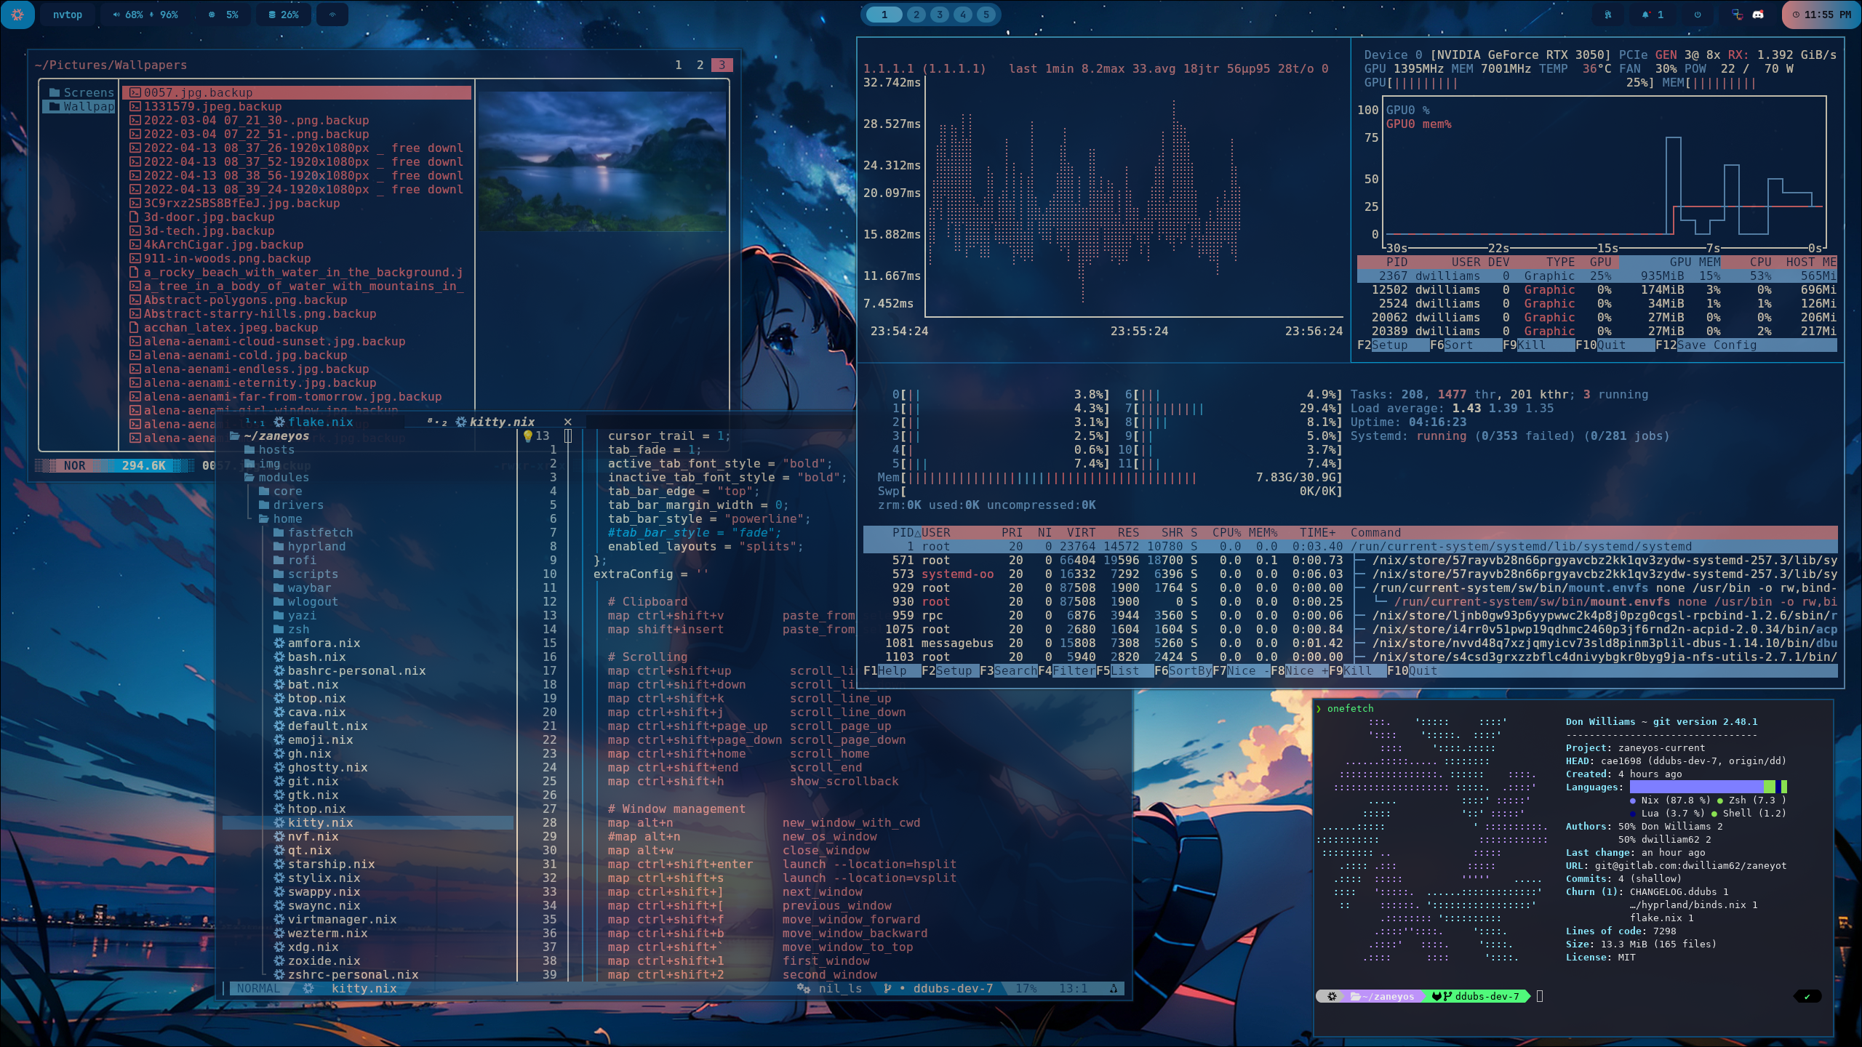Select yazi tab 2
1862x1047 pixels.
700,65
